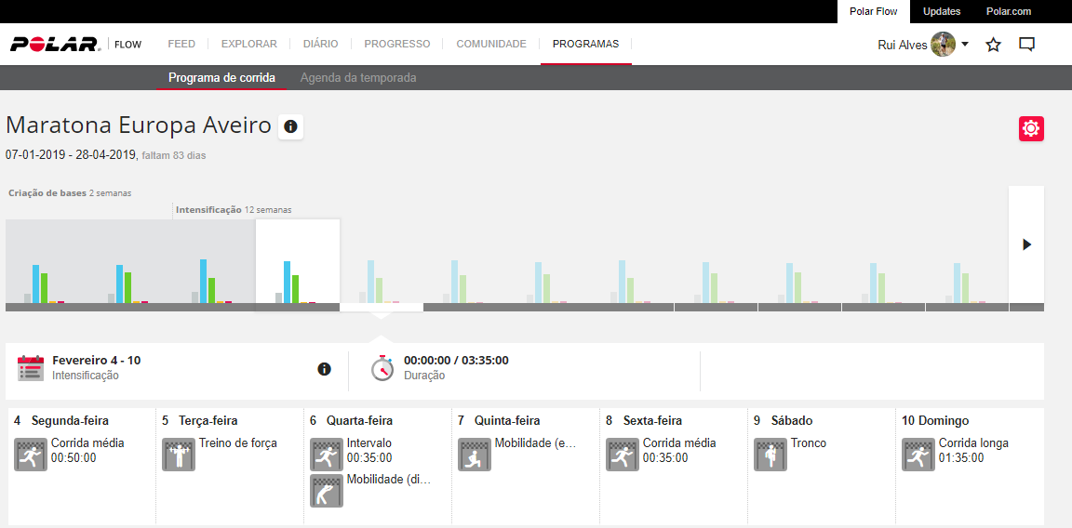Screen dimensions: 1072x528
Task: Open the notifications speech bubble icon
Action: 1026,45
